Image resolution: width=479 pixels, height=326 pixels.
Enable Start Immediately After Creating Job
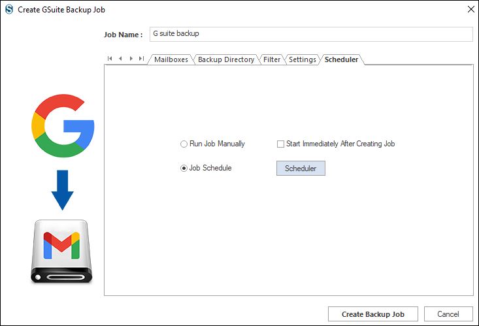pyautogui.click(x=280, y=144)
